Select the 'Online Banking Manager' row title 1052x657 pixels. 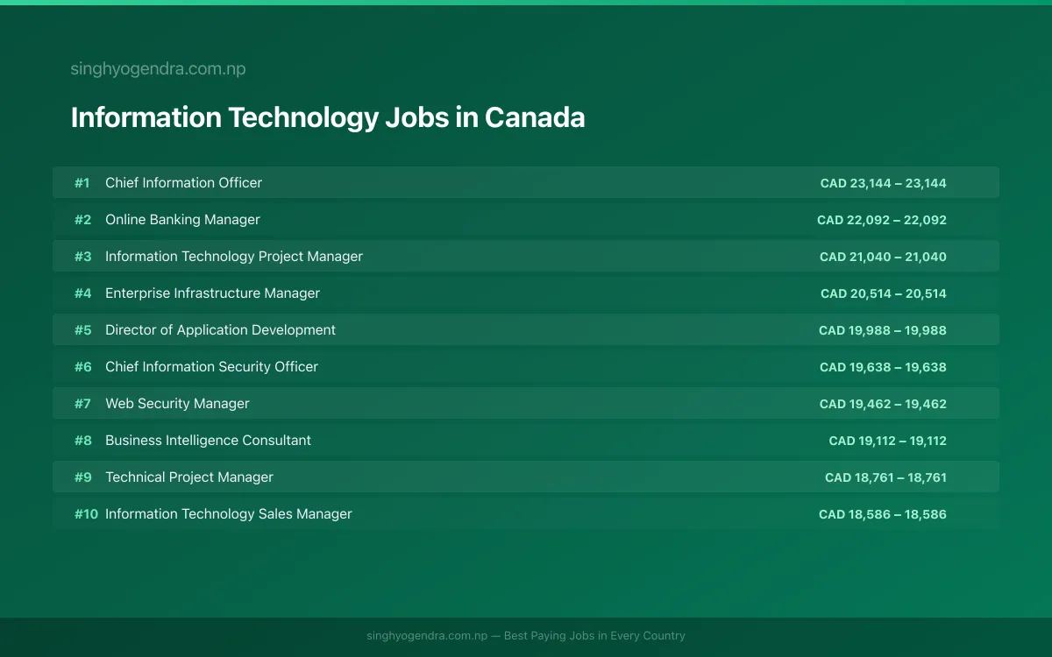[182, 220]
